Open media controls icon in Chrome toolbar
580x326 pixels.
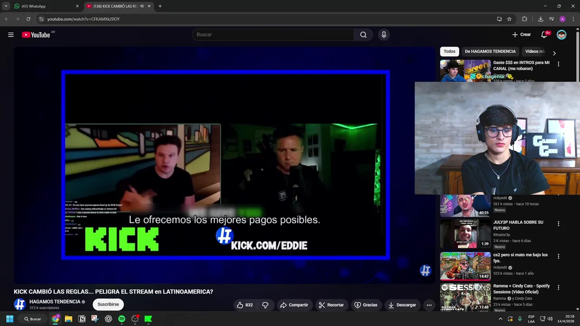coord(551,19)
